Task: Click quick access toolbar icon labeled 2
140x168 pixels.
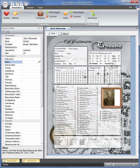Action: (x=17, y=4)
